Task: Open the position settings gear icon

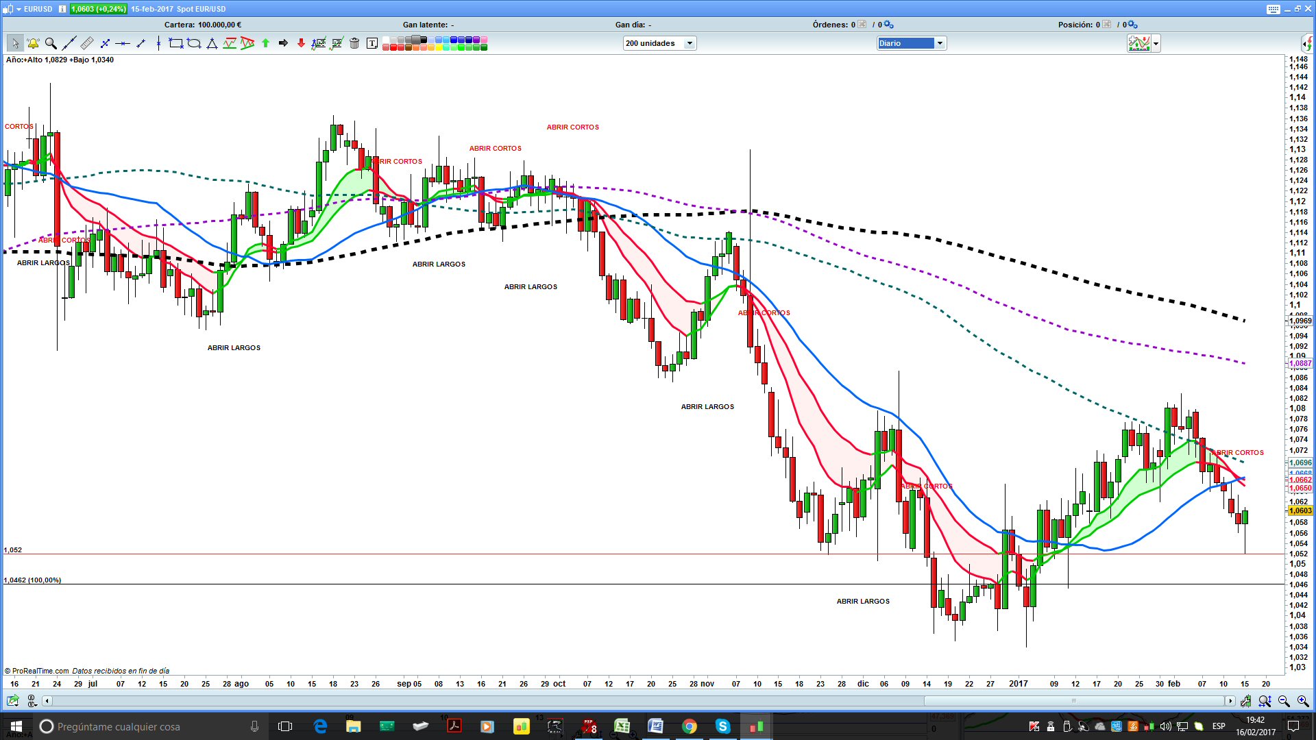Action: [x=1133, y=25]
